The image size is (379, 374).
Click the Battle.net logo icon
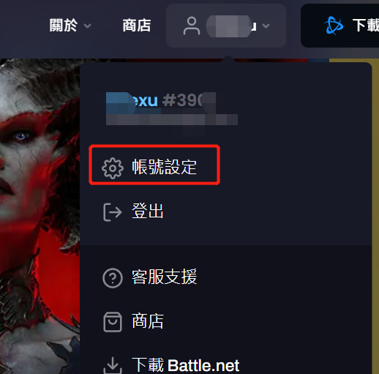click(334, 26)
